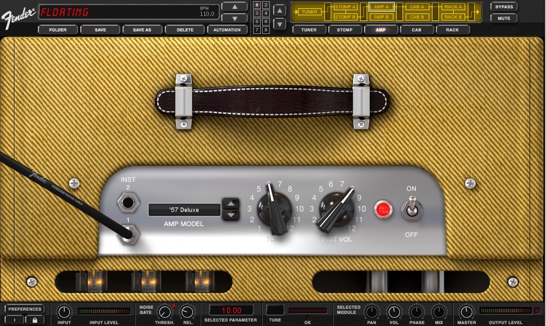This screenshot has width=546, height=326.
Task: Switch to the TUNER tab
Action: (x=309, y=30)
